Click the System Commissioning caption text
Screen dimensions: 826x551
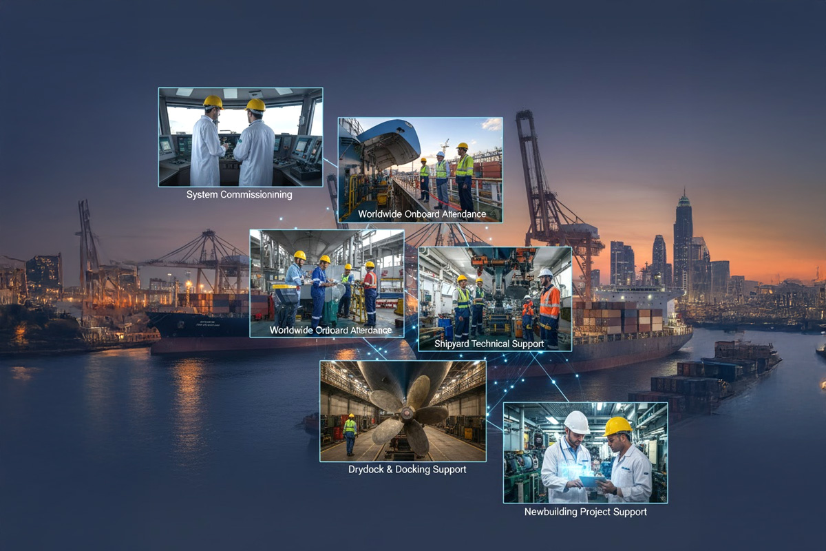[x=239, y=195]
